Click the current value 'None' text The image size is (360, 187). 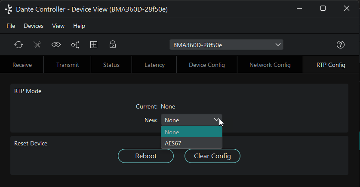coord(168,106)
